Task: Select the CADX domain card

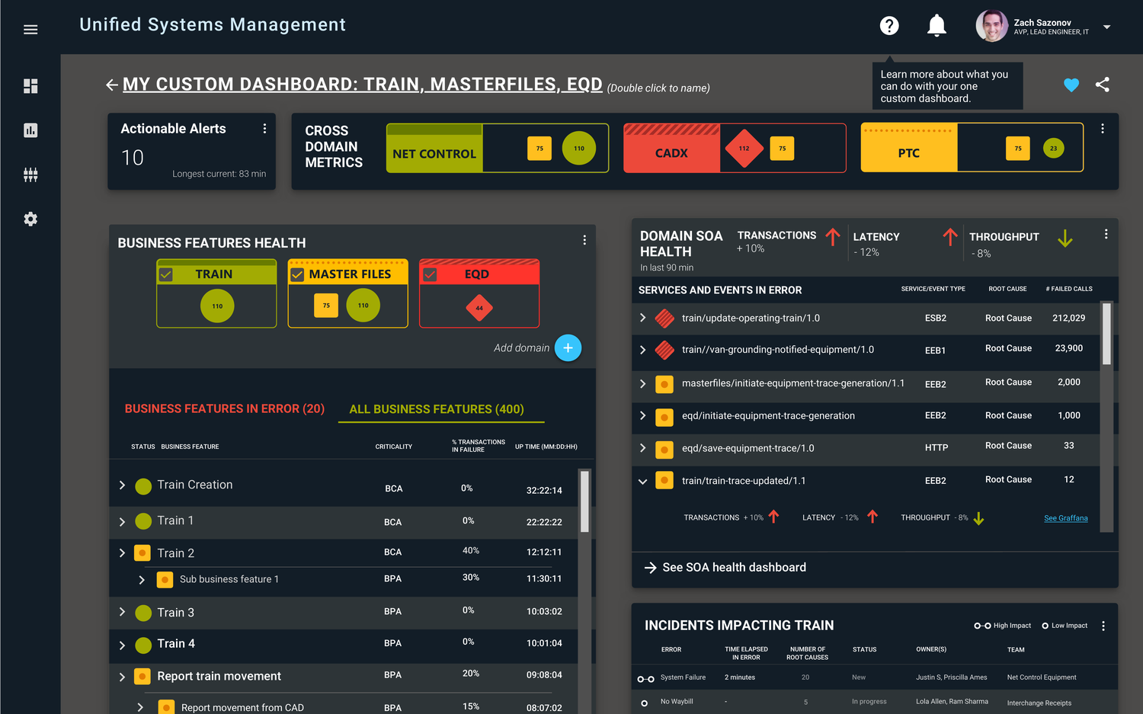Action: click(x=735, y=148)
